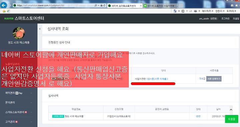Image resolution: width=240 pixels, height=127 pixels.
Task: Click the 승인 status in the 심사내역 table
Action: (x=198, y=116)
